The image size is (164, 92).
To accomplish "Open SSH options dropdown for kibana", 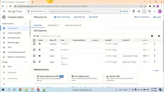I will point(148,56).
